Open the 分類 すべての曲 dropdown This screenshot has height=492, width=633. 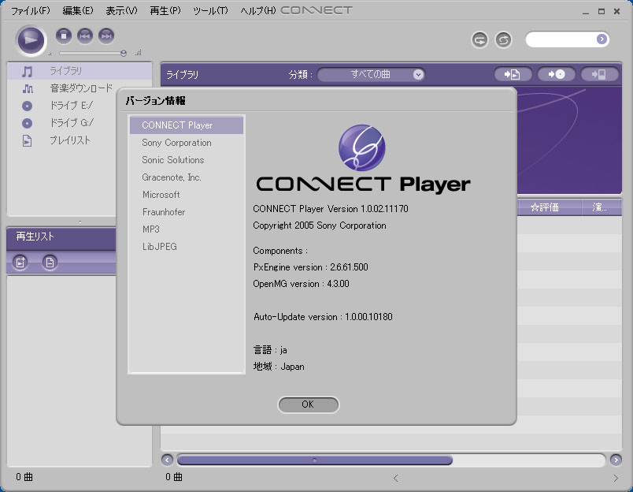click(371, 74)
